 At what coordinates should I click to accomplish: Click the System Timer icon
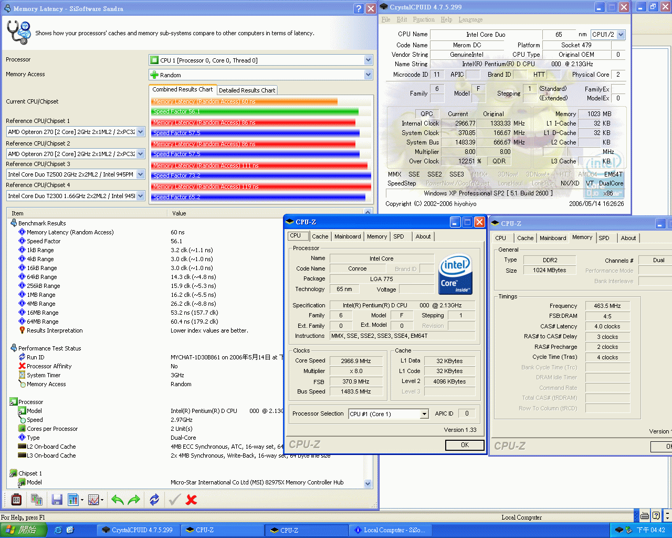pyautogui.click(x=22, y=375)
